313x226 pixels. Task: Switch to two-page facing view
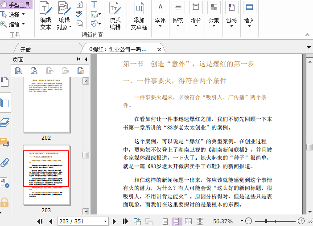click(189, 221)
